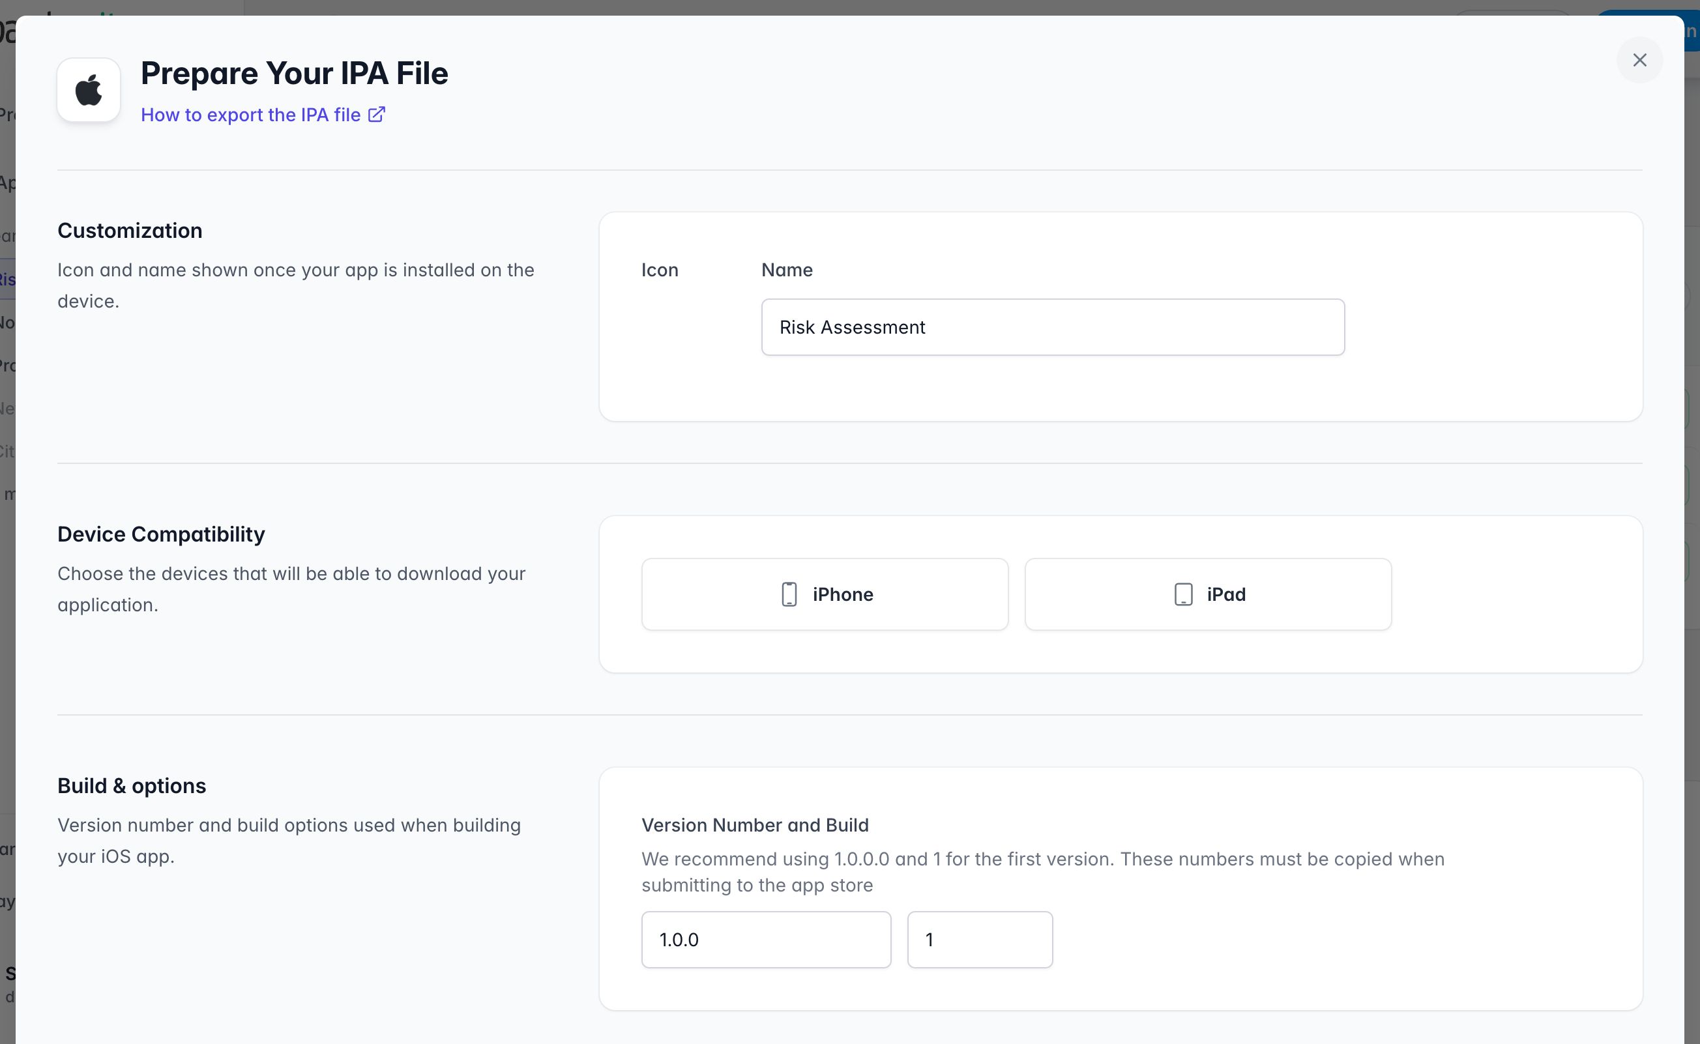1700x1044 pixels.
Task: Click the 1.0.0.0 recommendation help text
Action: 1043,872
